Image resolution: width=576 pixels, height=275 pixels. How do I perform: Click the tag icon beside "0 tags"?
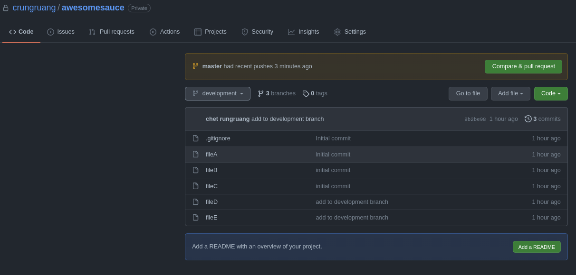click(306, 93)
